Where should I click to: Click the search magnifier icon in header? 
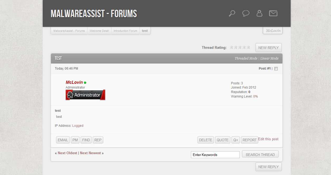coord(232,13)
